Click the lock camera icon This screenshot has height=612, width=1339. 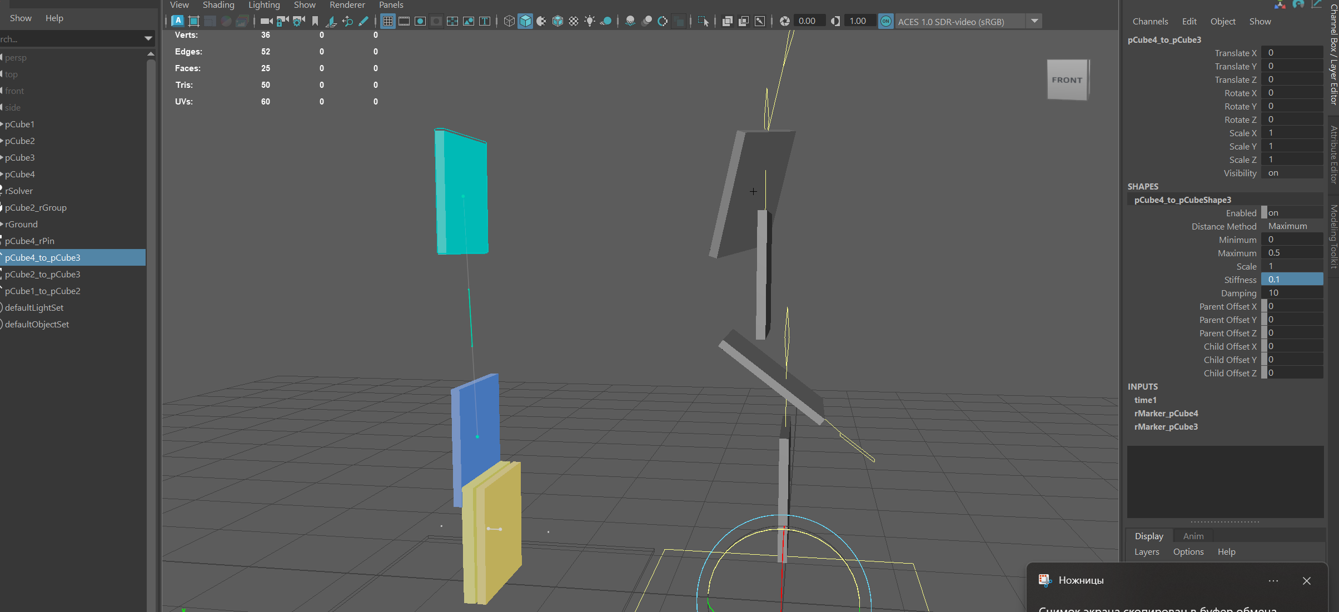coord(282,21)
